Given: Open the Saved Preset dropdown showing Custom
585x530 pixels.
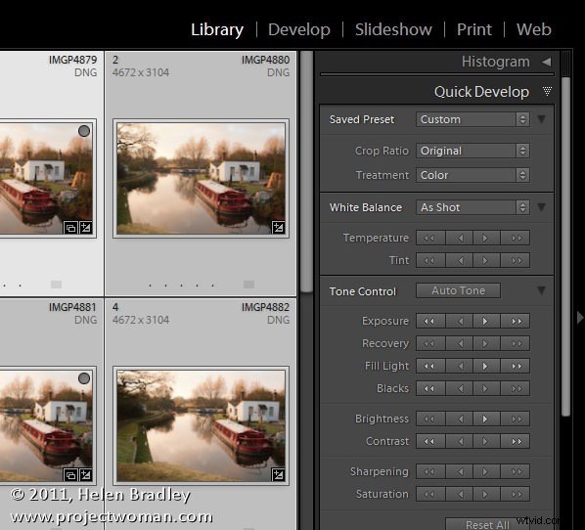Looking at the screenshot, I should [x=472, y=119].
